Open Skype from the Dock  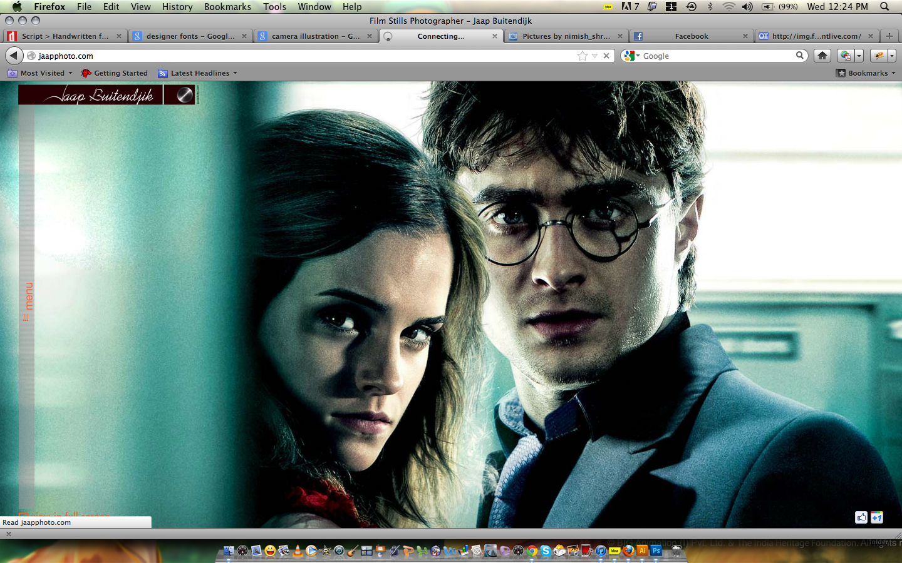[546, 551]
